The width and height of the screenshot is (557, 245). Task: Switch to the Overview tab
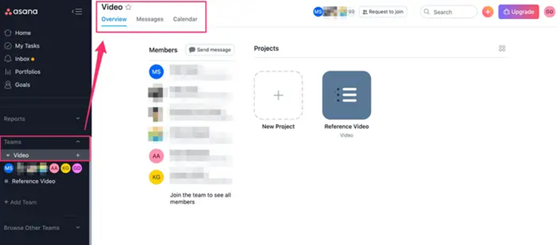coord(114,19)
